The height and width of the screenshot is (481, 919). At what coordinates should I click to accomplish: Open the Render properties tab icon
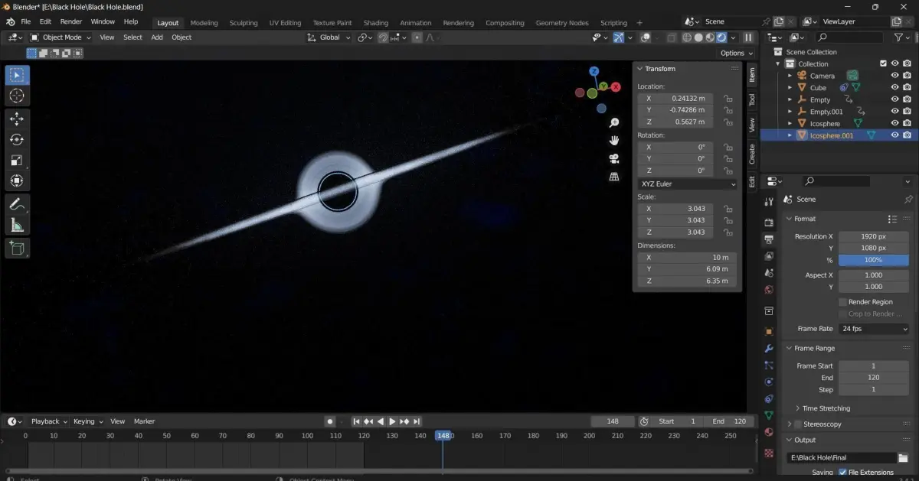click(770, 222)
